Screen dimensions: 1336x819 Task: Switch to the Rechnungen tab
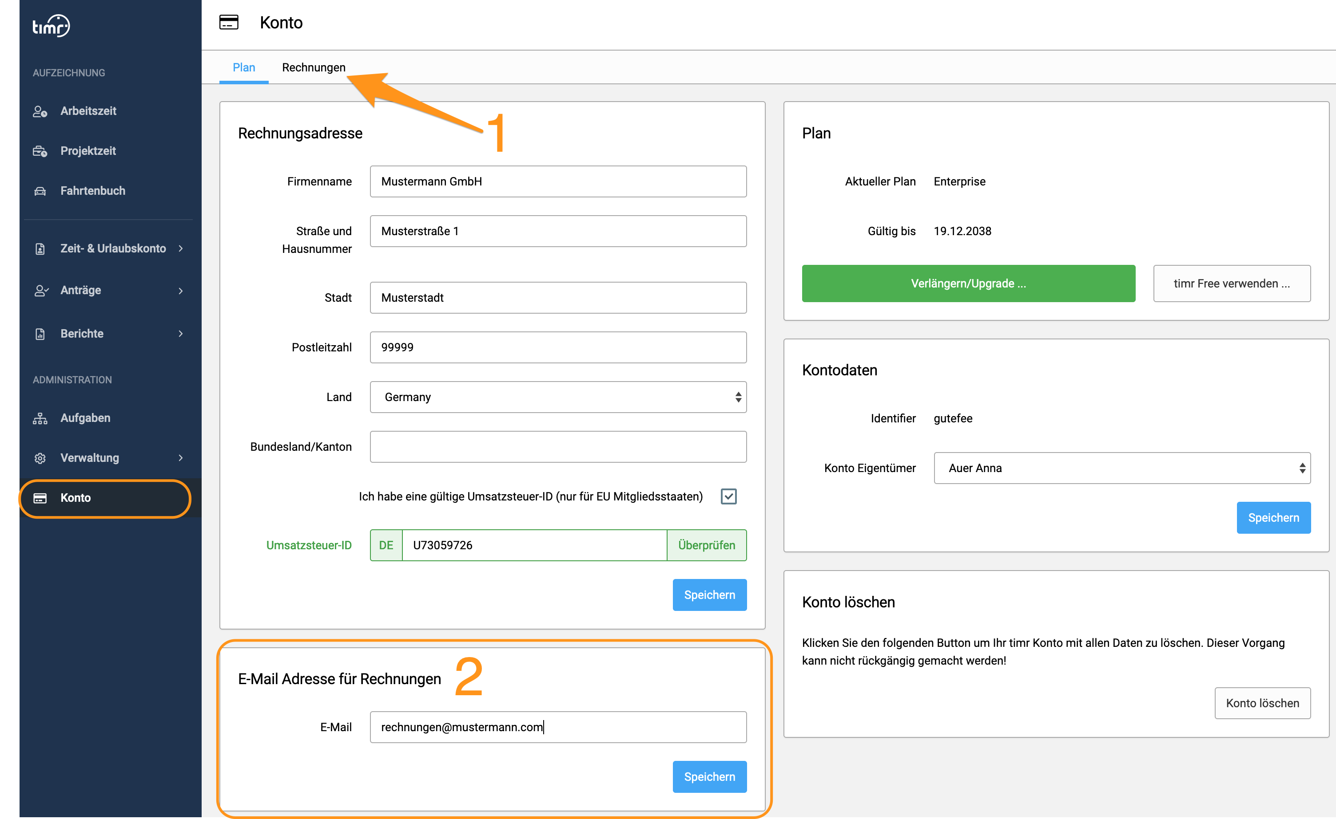(x=314, y=68)
